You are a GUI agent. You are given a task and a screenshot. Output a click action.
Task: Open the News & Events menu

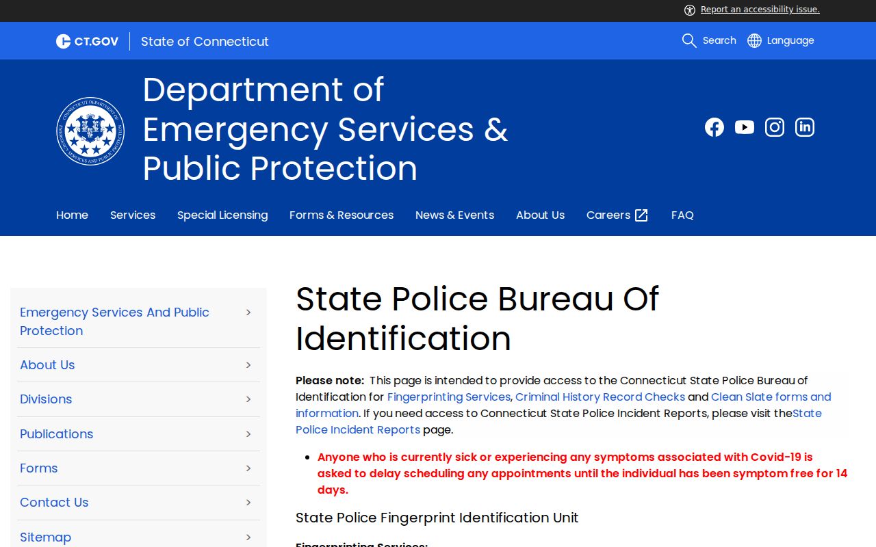pyautogui.click(x=454, y=215)
